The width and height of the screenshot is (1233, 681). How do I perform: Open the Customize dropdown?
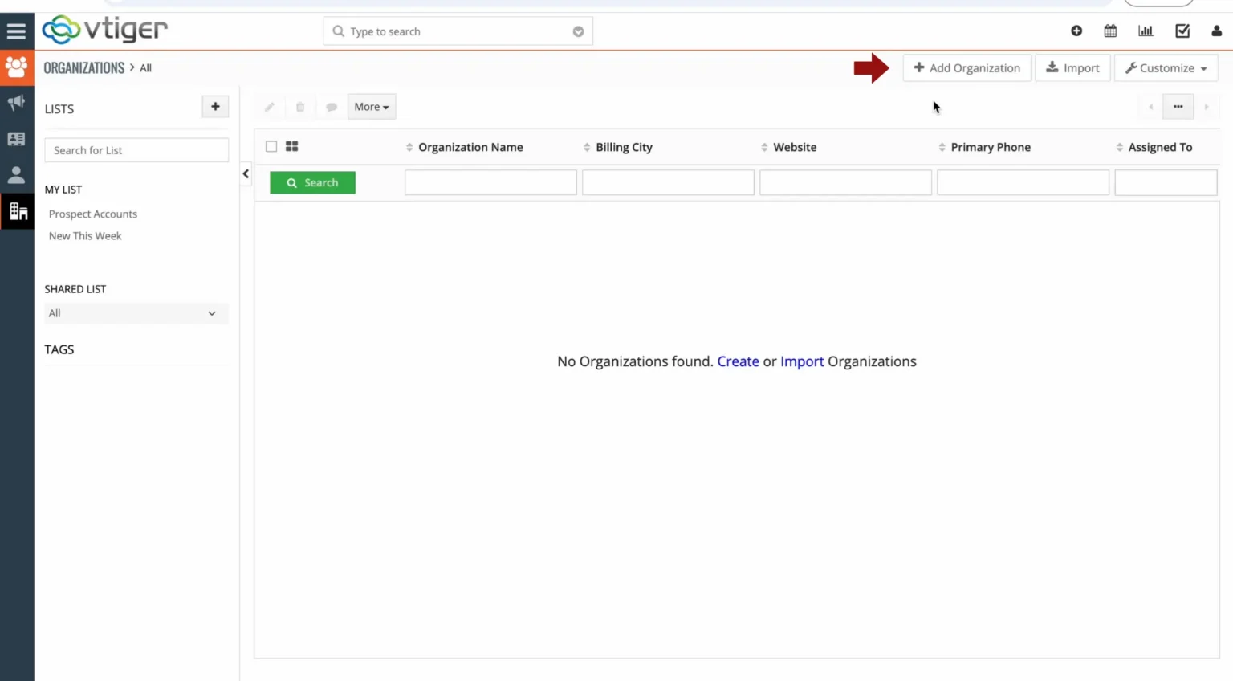(1166, 67)
